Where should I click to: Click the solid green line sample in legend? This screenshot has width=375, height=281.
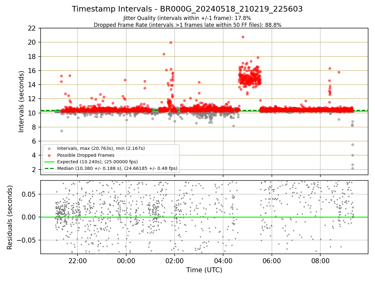(49, 162)
